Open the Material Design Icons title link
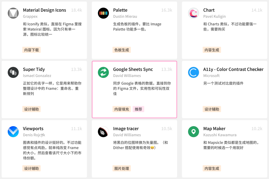The image size is (269, 179). [x=44, y=10]
